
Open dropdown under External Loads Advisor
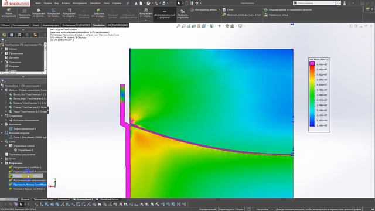pos(53,21)
